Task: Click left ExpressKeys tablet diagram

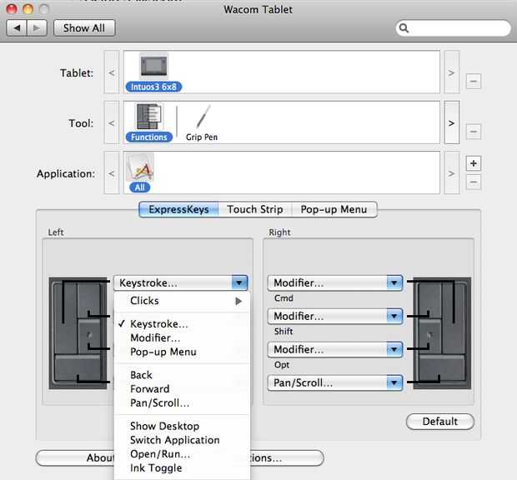Action: coord(78,333)
